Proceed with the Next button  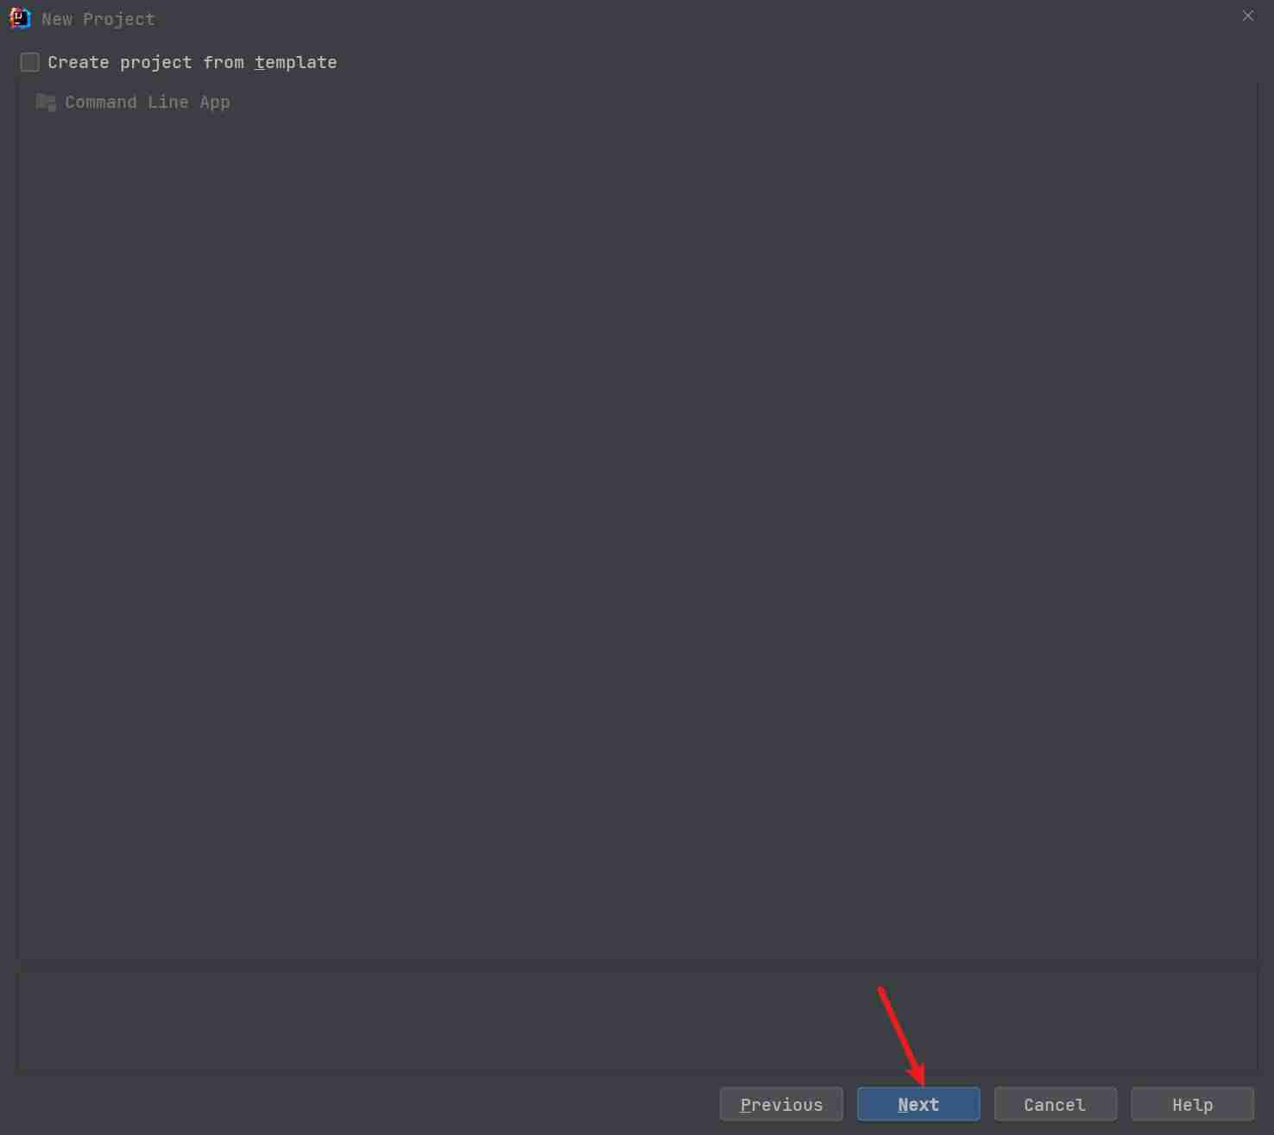click(918, 1104)
